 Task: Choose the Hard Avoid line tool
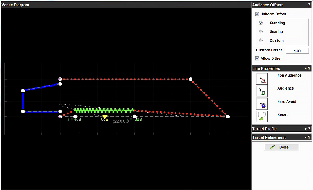tap(262, 104)
